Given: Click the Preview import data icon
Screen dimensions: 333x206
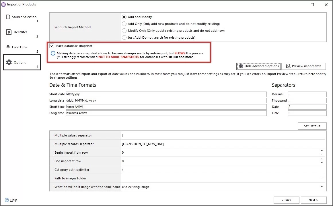Looking at the screenshot, I should tap(288, 66).
